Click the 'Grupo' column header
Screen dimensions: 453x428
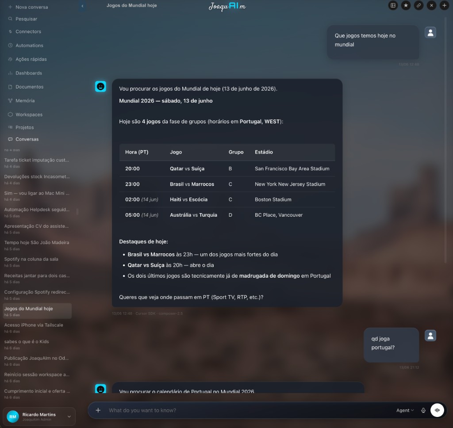236,152
